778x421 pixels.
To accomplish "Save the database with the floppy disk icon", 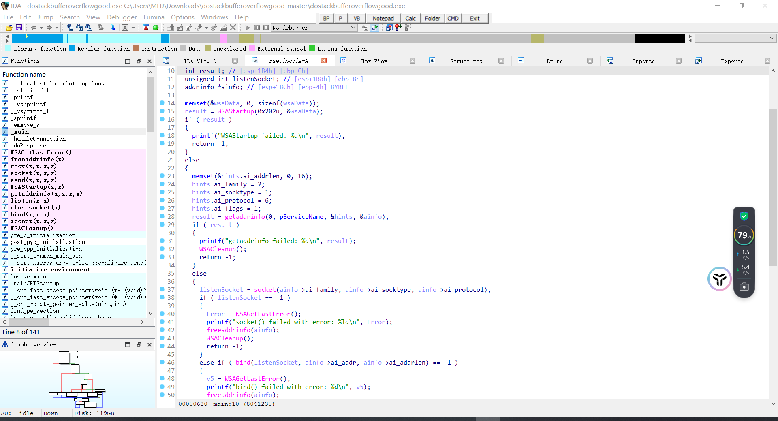I will click(19, 28).
